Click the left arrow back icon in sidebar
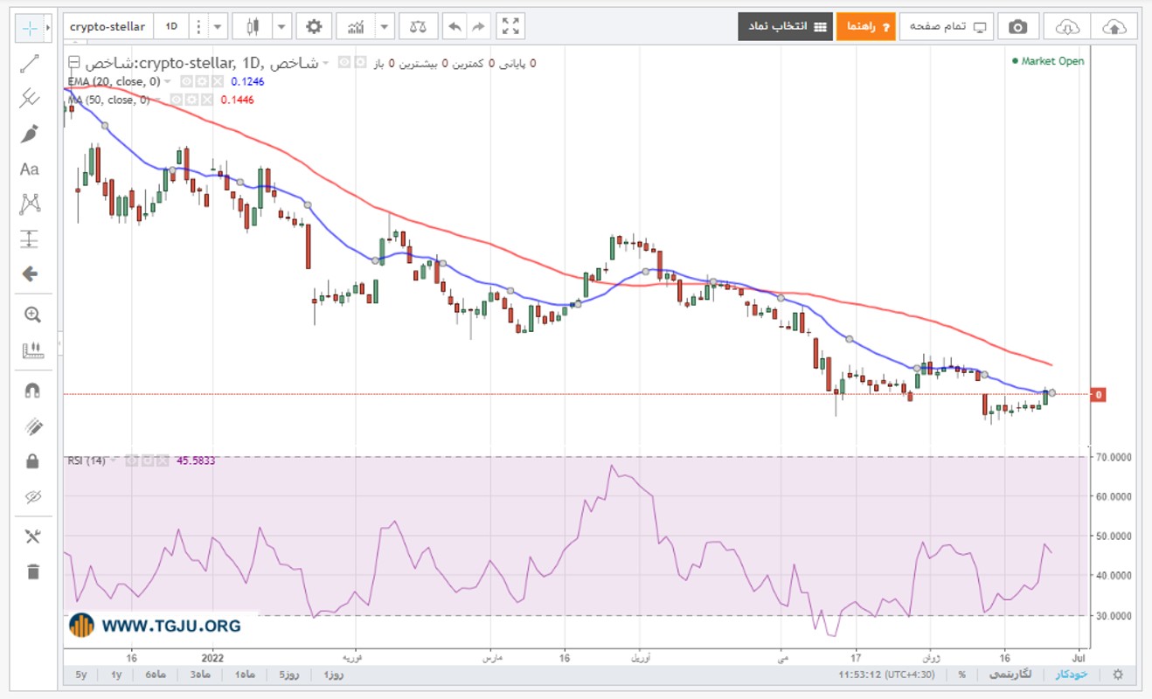The width and height of the screenshot is (1152, 699). (30, 273)
